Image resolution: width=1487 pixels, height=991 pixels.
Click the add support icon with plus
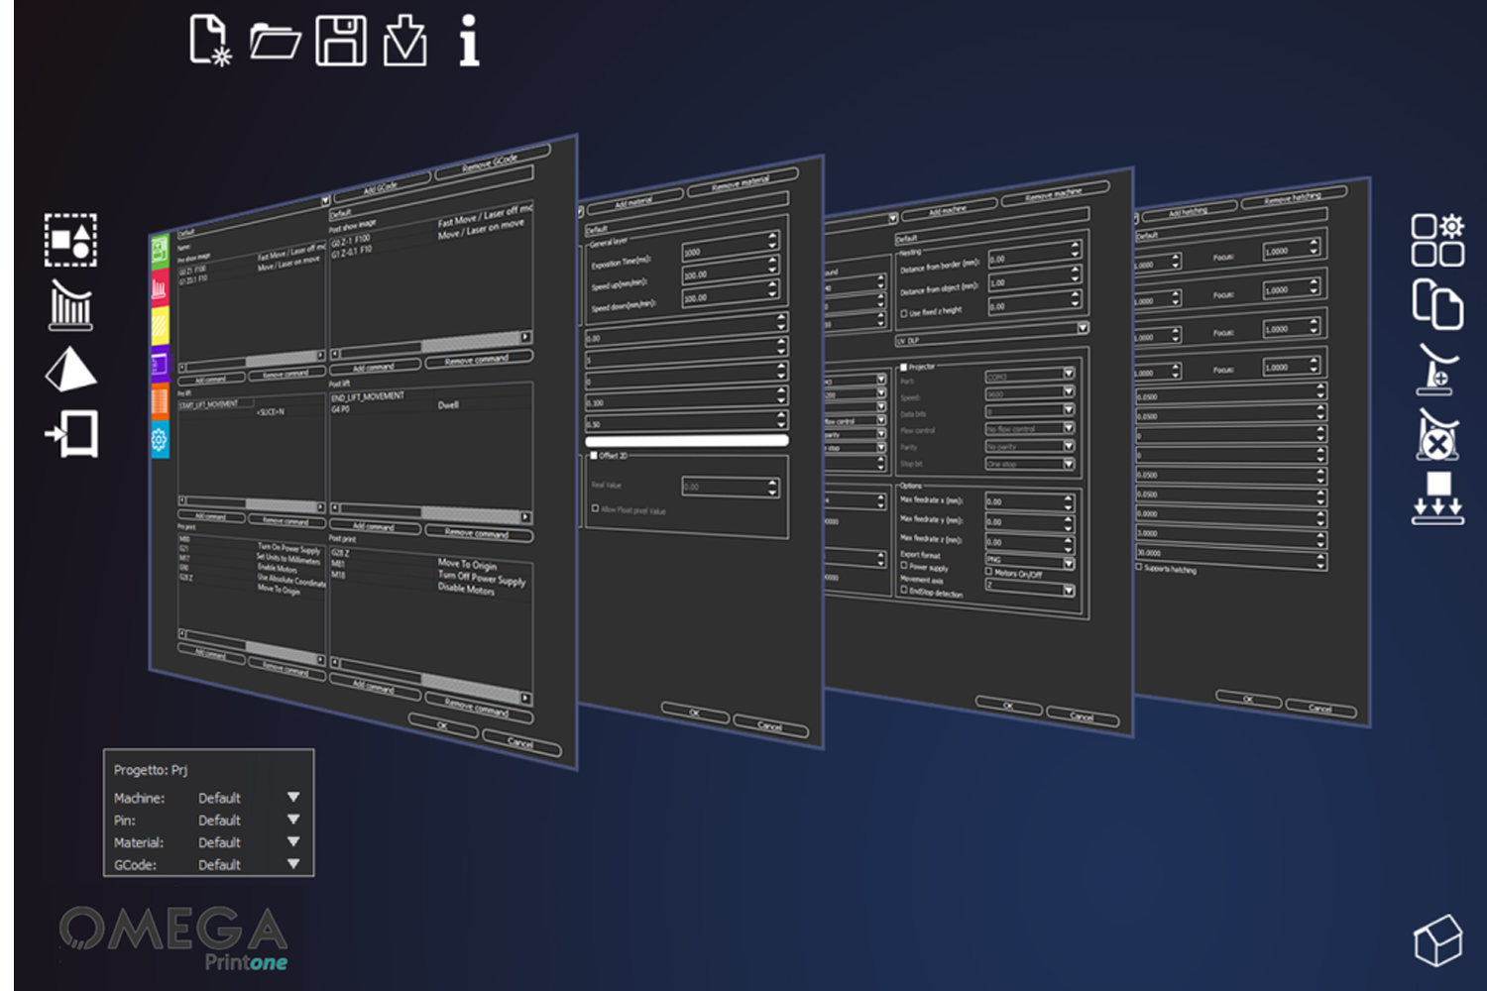pos(1437,370)
